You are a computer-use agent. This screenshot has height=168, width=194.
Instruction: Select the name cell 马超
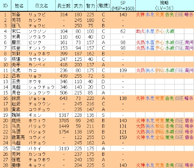16,143
